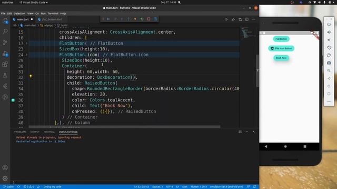
Task: Open the Go menu
Action: 37,14
